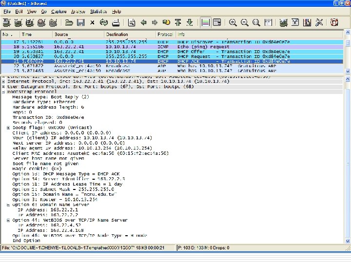Image resolution: width=351 pixels, height=263 pixels.
Task: Open the Go menu
Action: point(44,11)
